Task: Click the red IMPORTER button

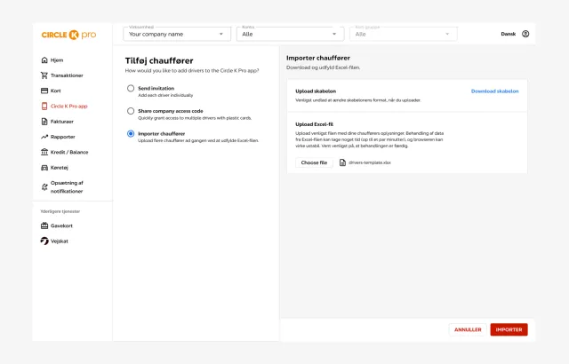Action: click(509, 329)
